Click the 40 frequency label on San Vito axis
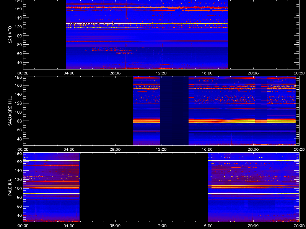This screenshot has width=306, height=229. [20, 63]
